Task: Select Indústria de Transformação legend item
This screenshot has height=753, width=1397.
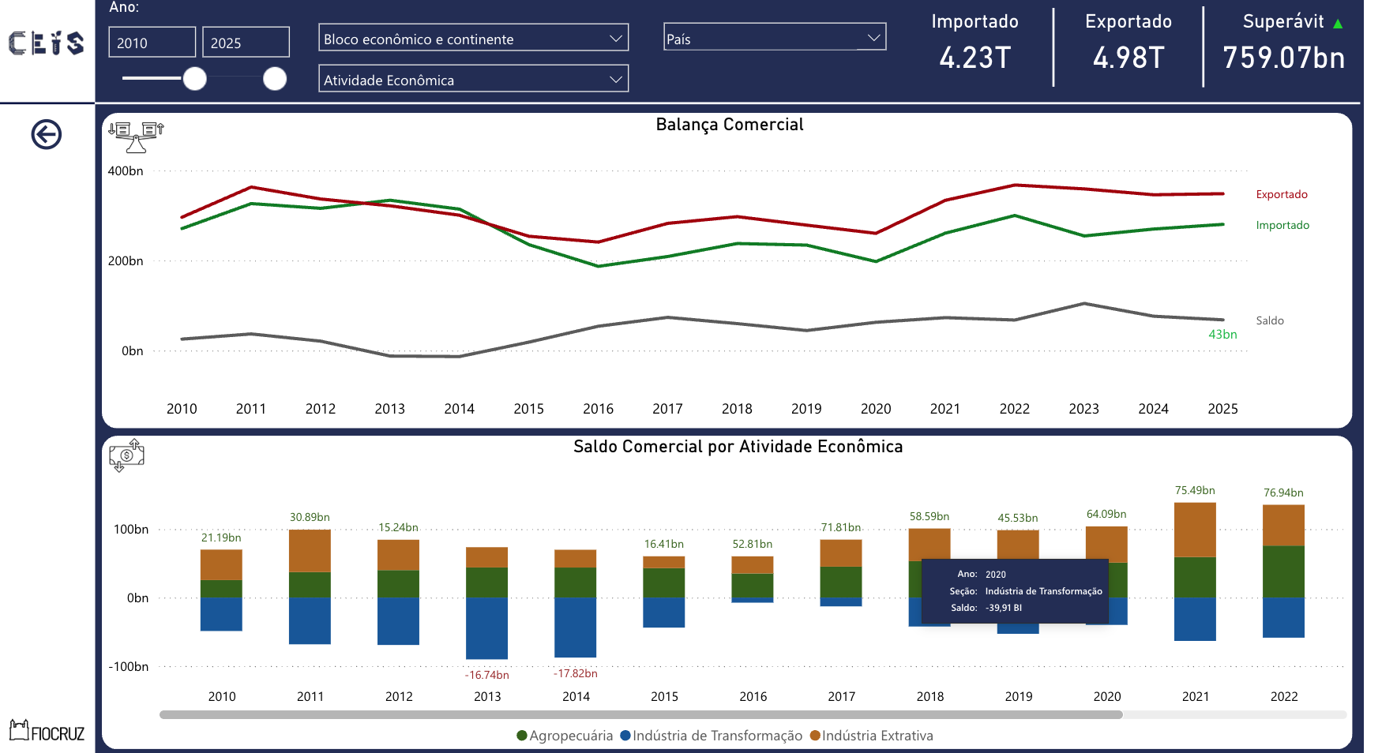Action: click(x=712, y=736)
